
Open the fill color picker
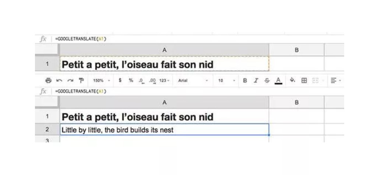[293, 80]
